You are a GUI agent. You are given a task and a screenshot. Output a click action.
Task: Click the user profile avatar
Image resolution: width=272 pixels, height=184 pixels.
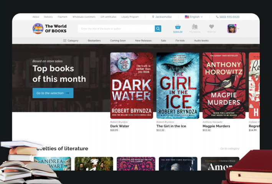click(x=232, y=29)
